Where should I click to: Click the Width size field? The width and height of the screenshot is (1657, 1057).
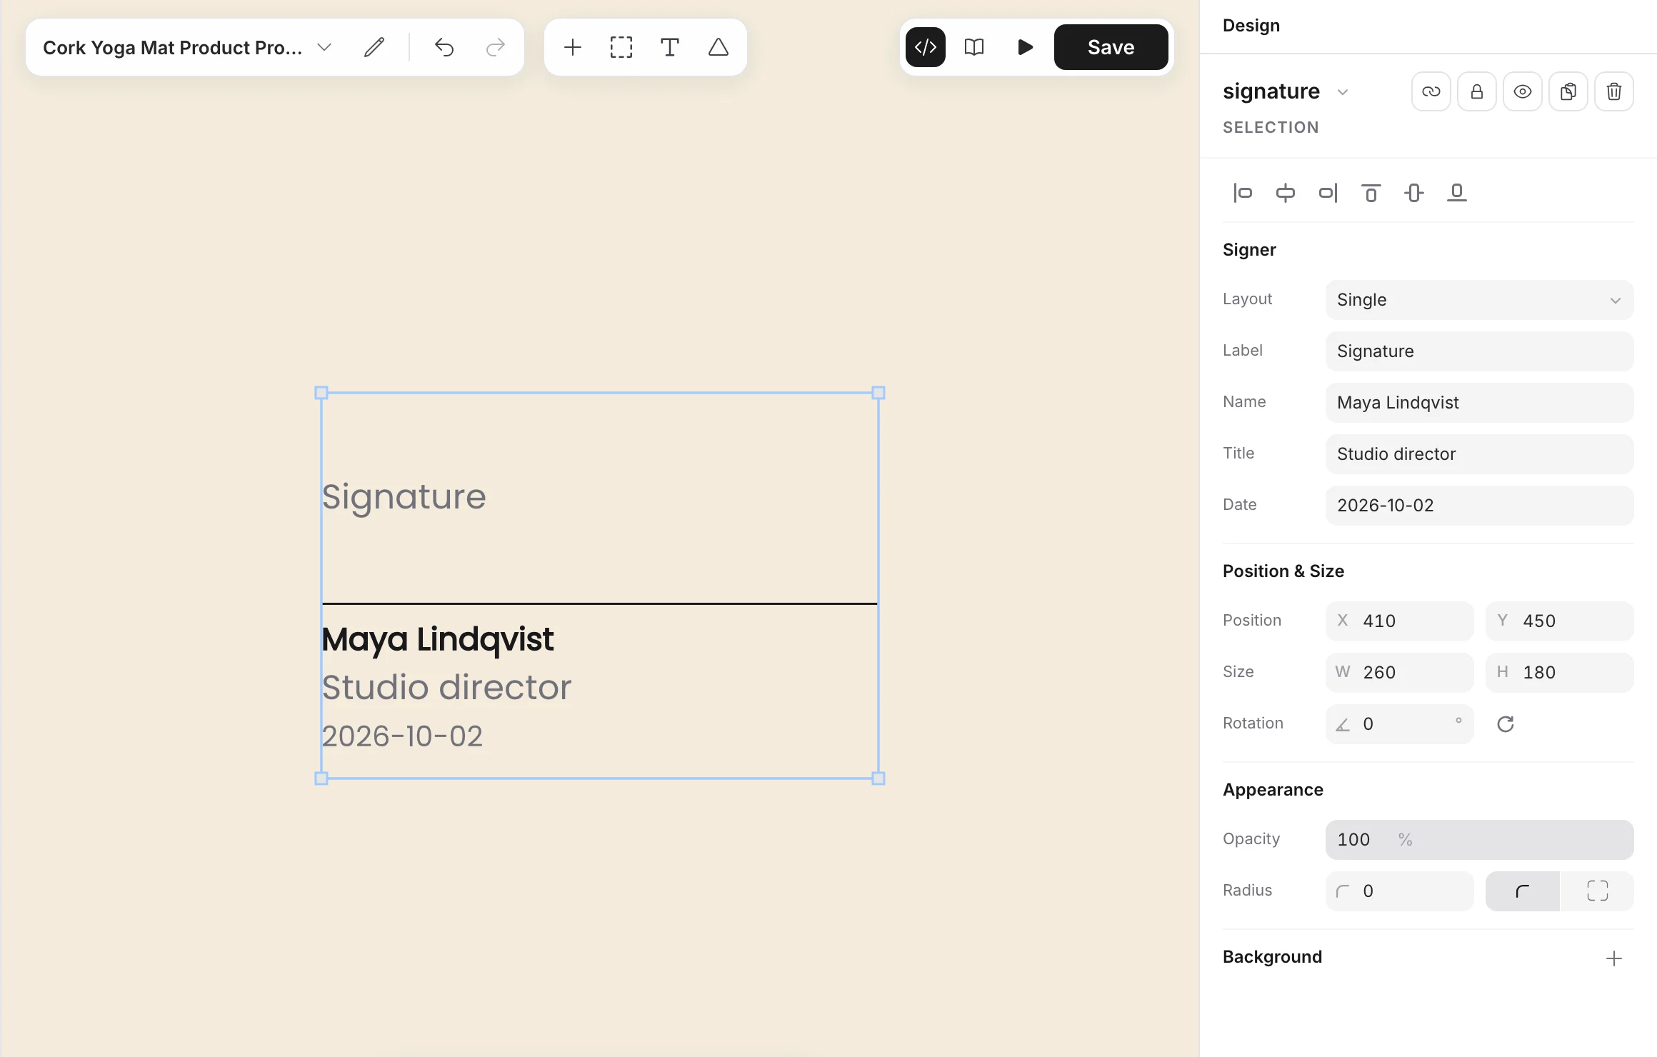[1400, 673]
